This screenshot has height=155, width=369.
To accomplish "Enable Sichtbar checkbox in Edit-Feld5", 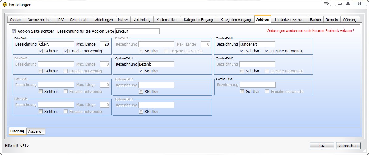I will (141, 51).
